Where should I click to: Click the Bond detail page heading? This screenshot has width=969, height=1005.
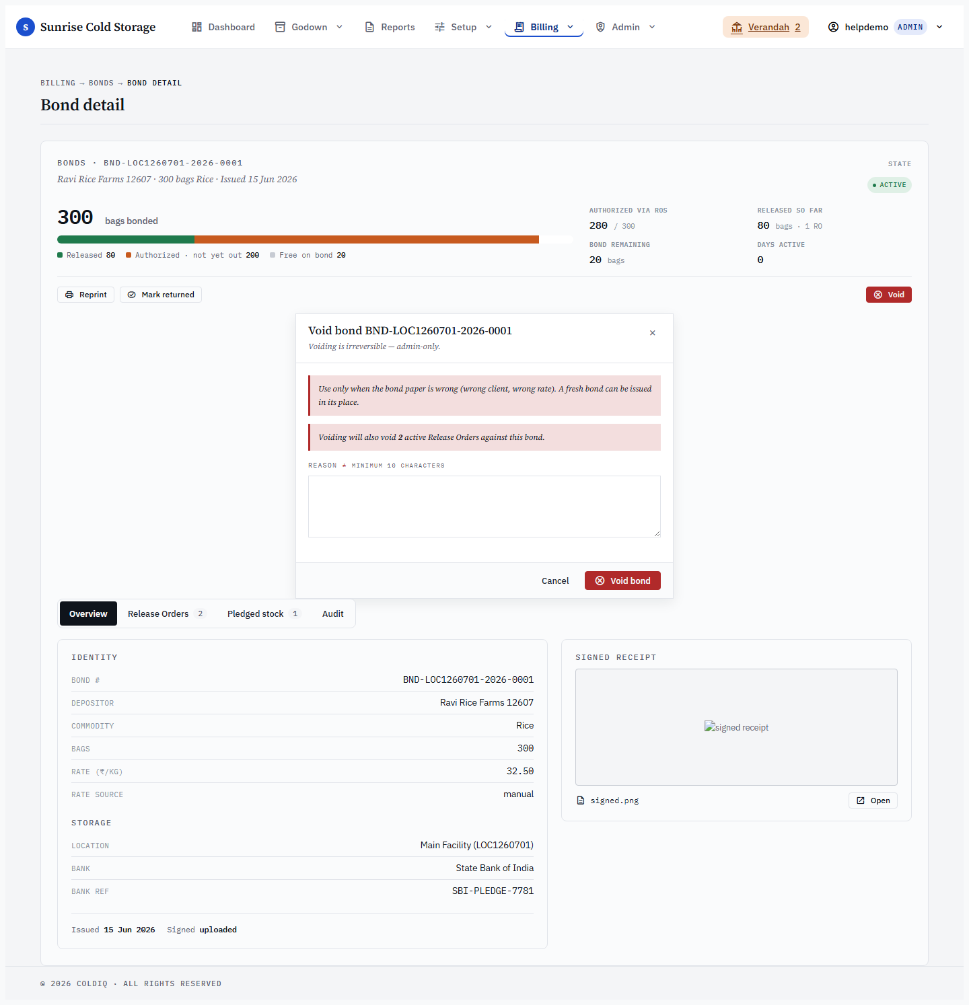pyautogui.click(x=83, y=105)
